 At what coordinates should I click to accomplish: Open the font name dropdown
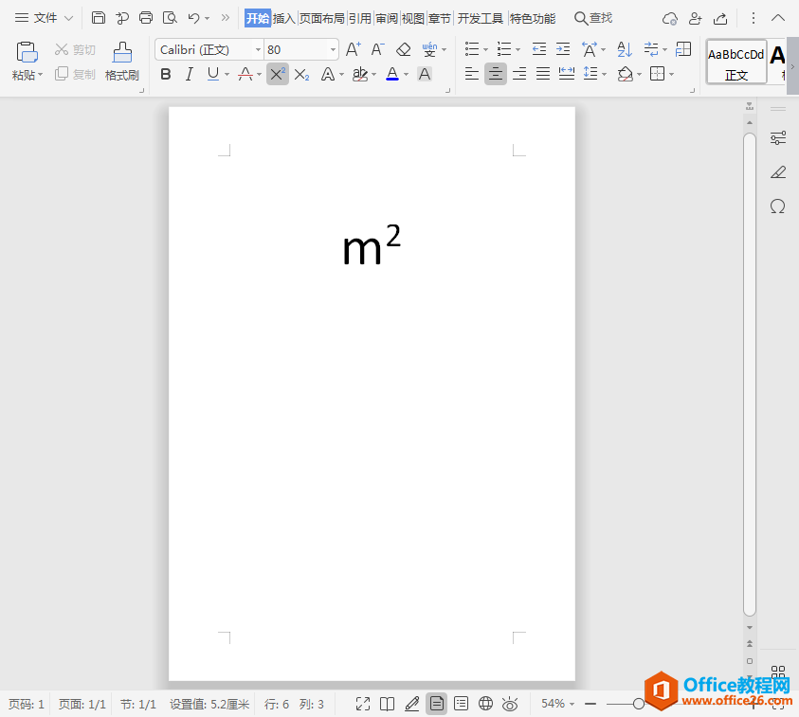click(258, 49)
